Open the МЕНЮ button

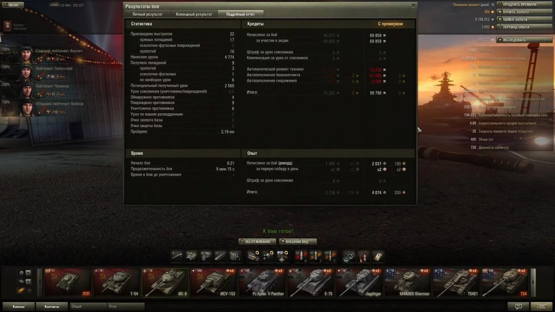click(13, 5)
